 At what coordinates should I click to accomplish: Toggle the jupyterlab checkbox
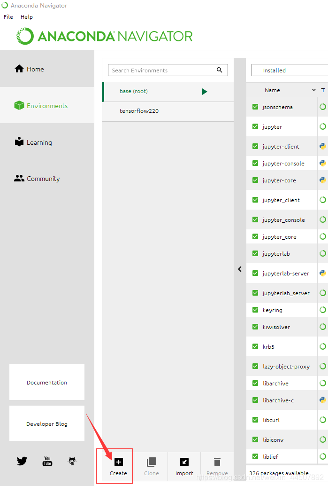point(255,253)
